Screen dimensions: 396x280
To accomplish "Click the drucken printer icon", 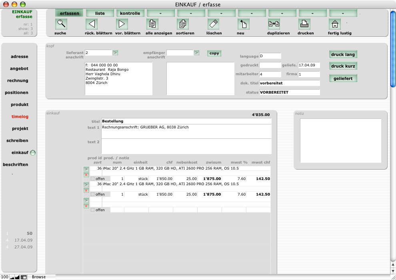I will coord(304,24).
